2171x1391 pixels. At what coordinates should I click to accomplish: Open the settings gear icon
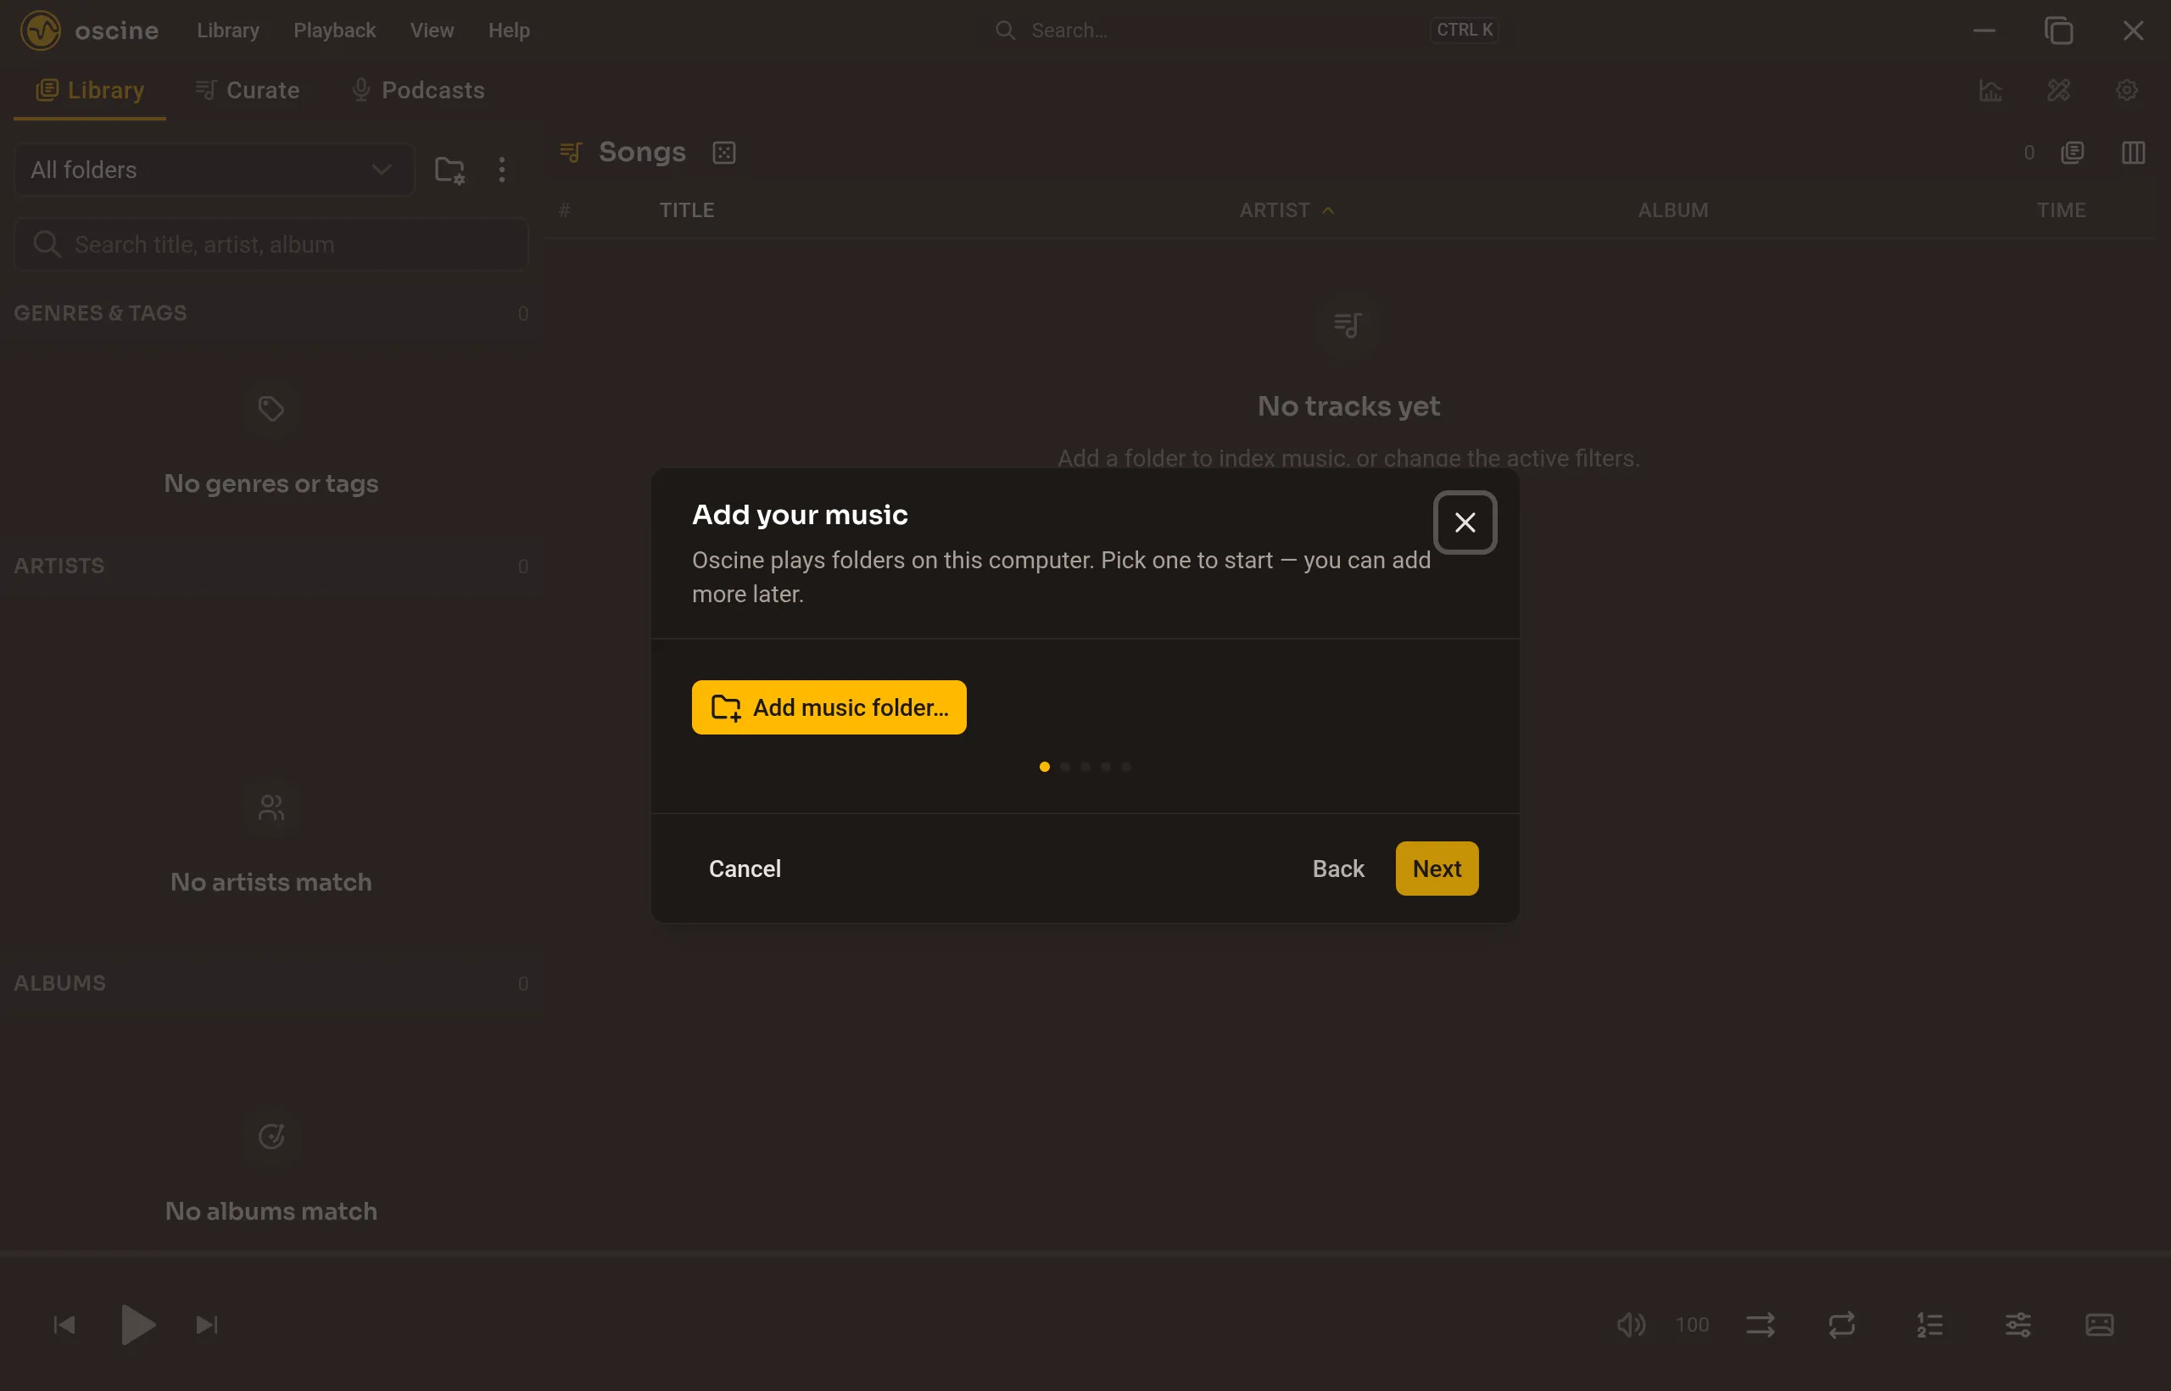pos(2126,90)
